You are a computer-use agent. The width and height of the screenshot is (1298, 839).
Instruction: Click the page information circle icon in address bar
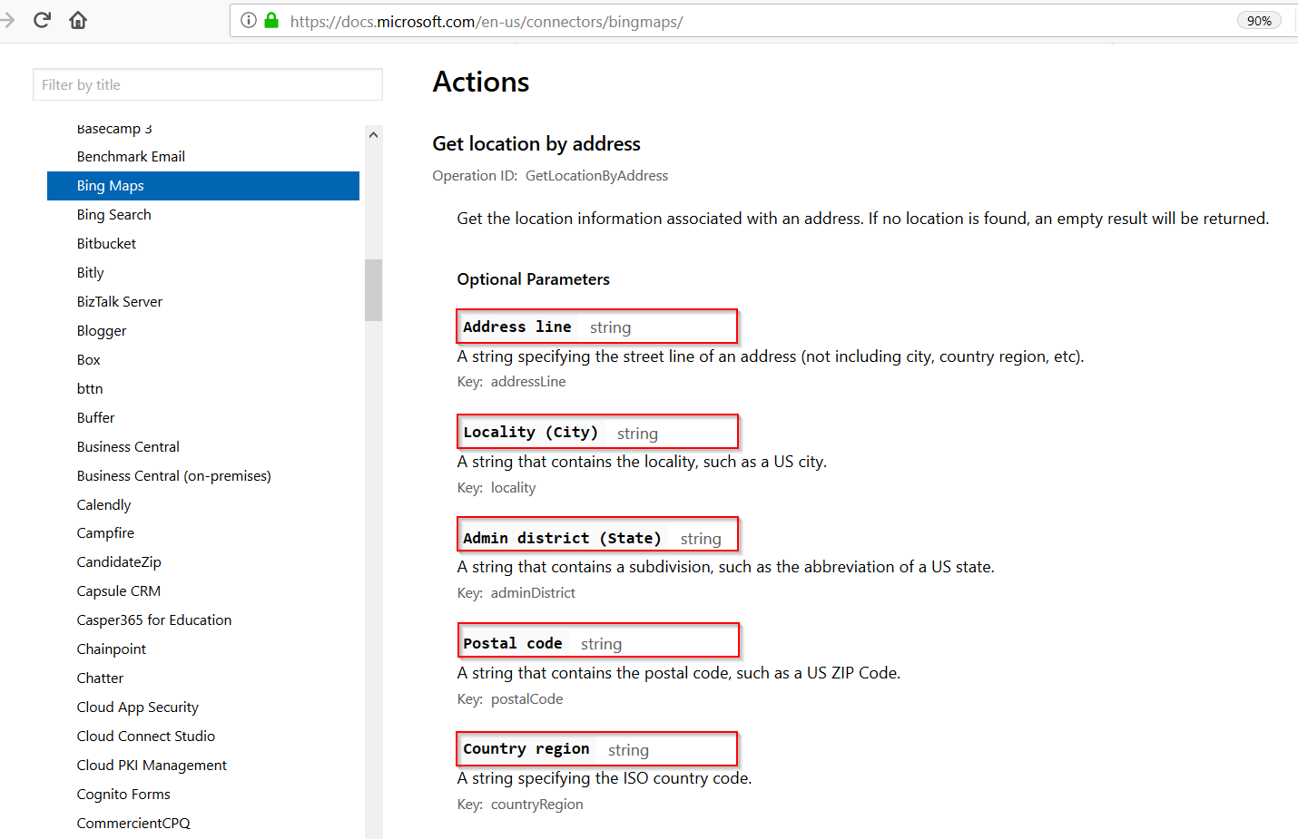point(248,20)
